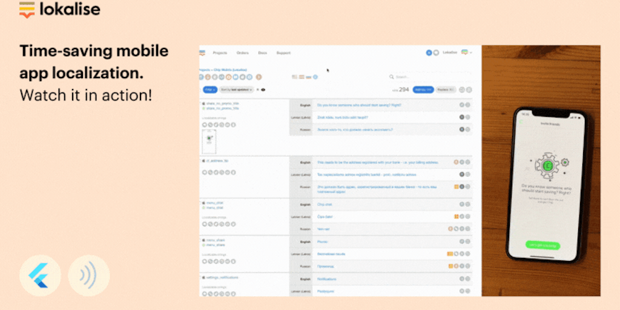Screen dimensions: 620x310
Task: Open the account avatar dropdown
Action: pyautogui.click(x=467, y=53)
